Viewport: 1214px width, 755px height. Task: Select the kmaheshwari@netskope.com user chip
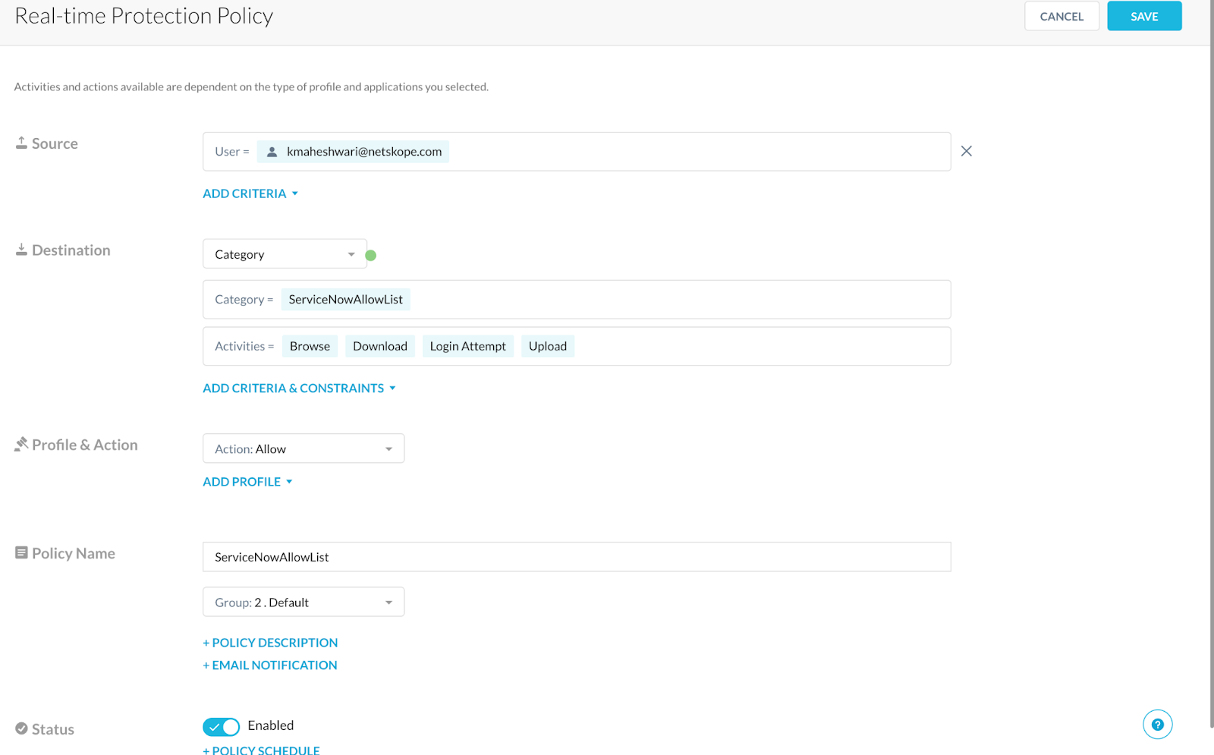[353, 152]
